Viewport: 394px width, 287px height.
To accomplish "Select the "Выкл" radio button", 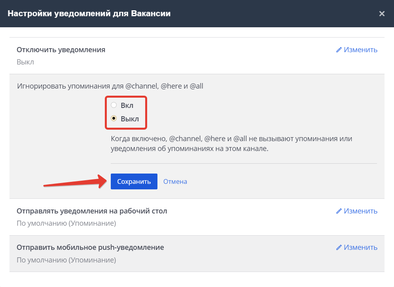I will point(114,118).
